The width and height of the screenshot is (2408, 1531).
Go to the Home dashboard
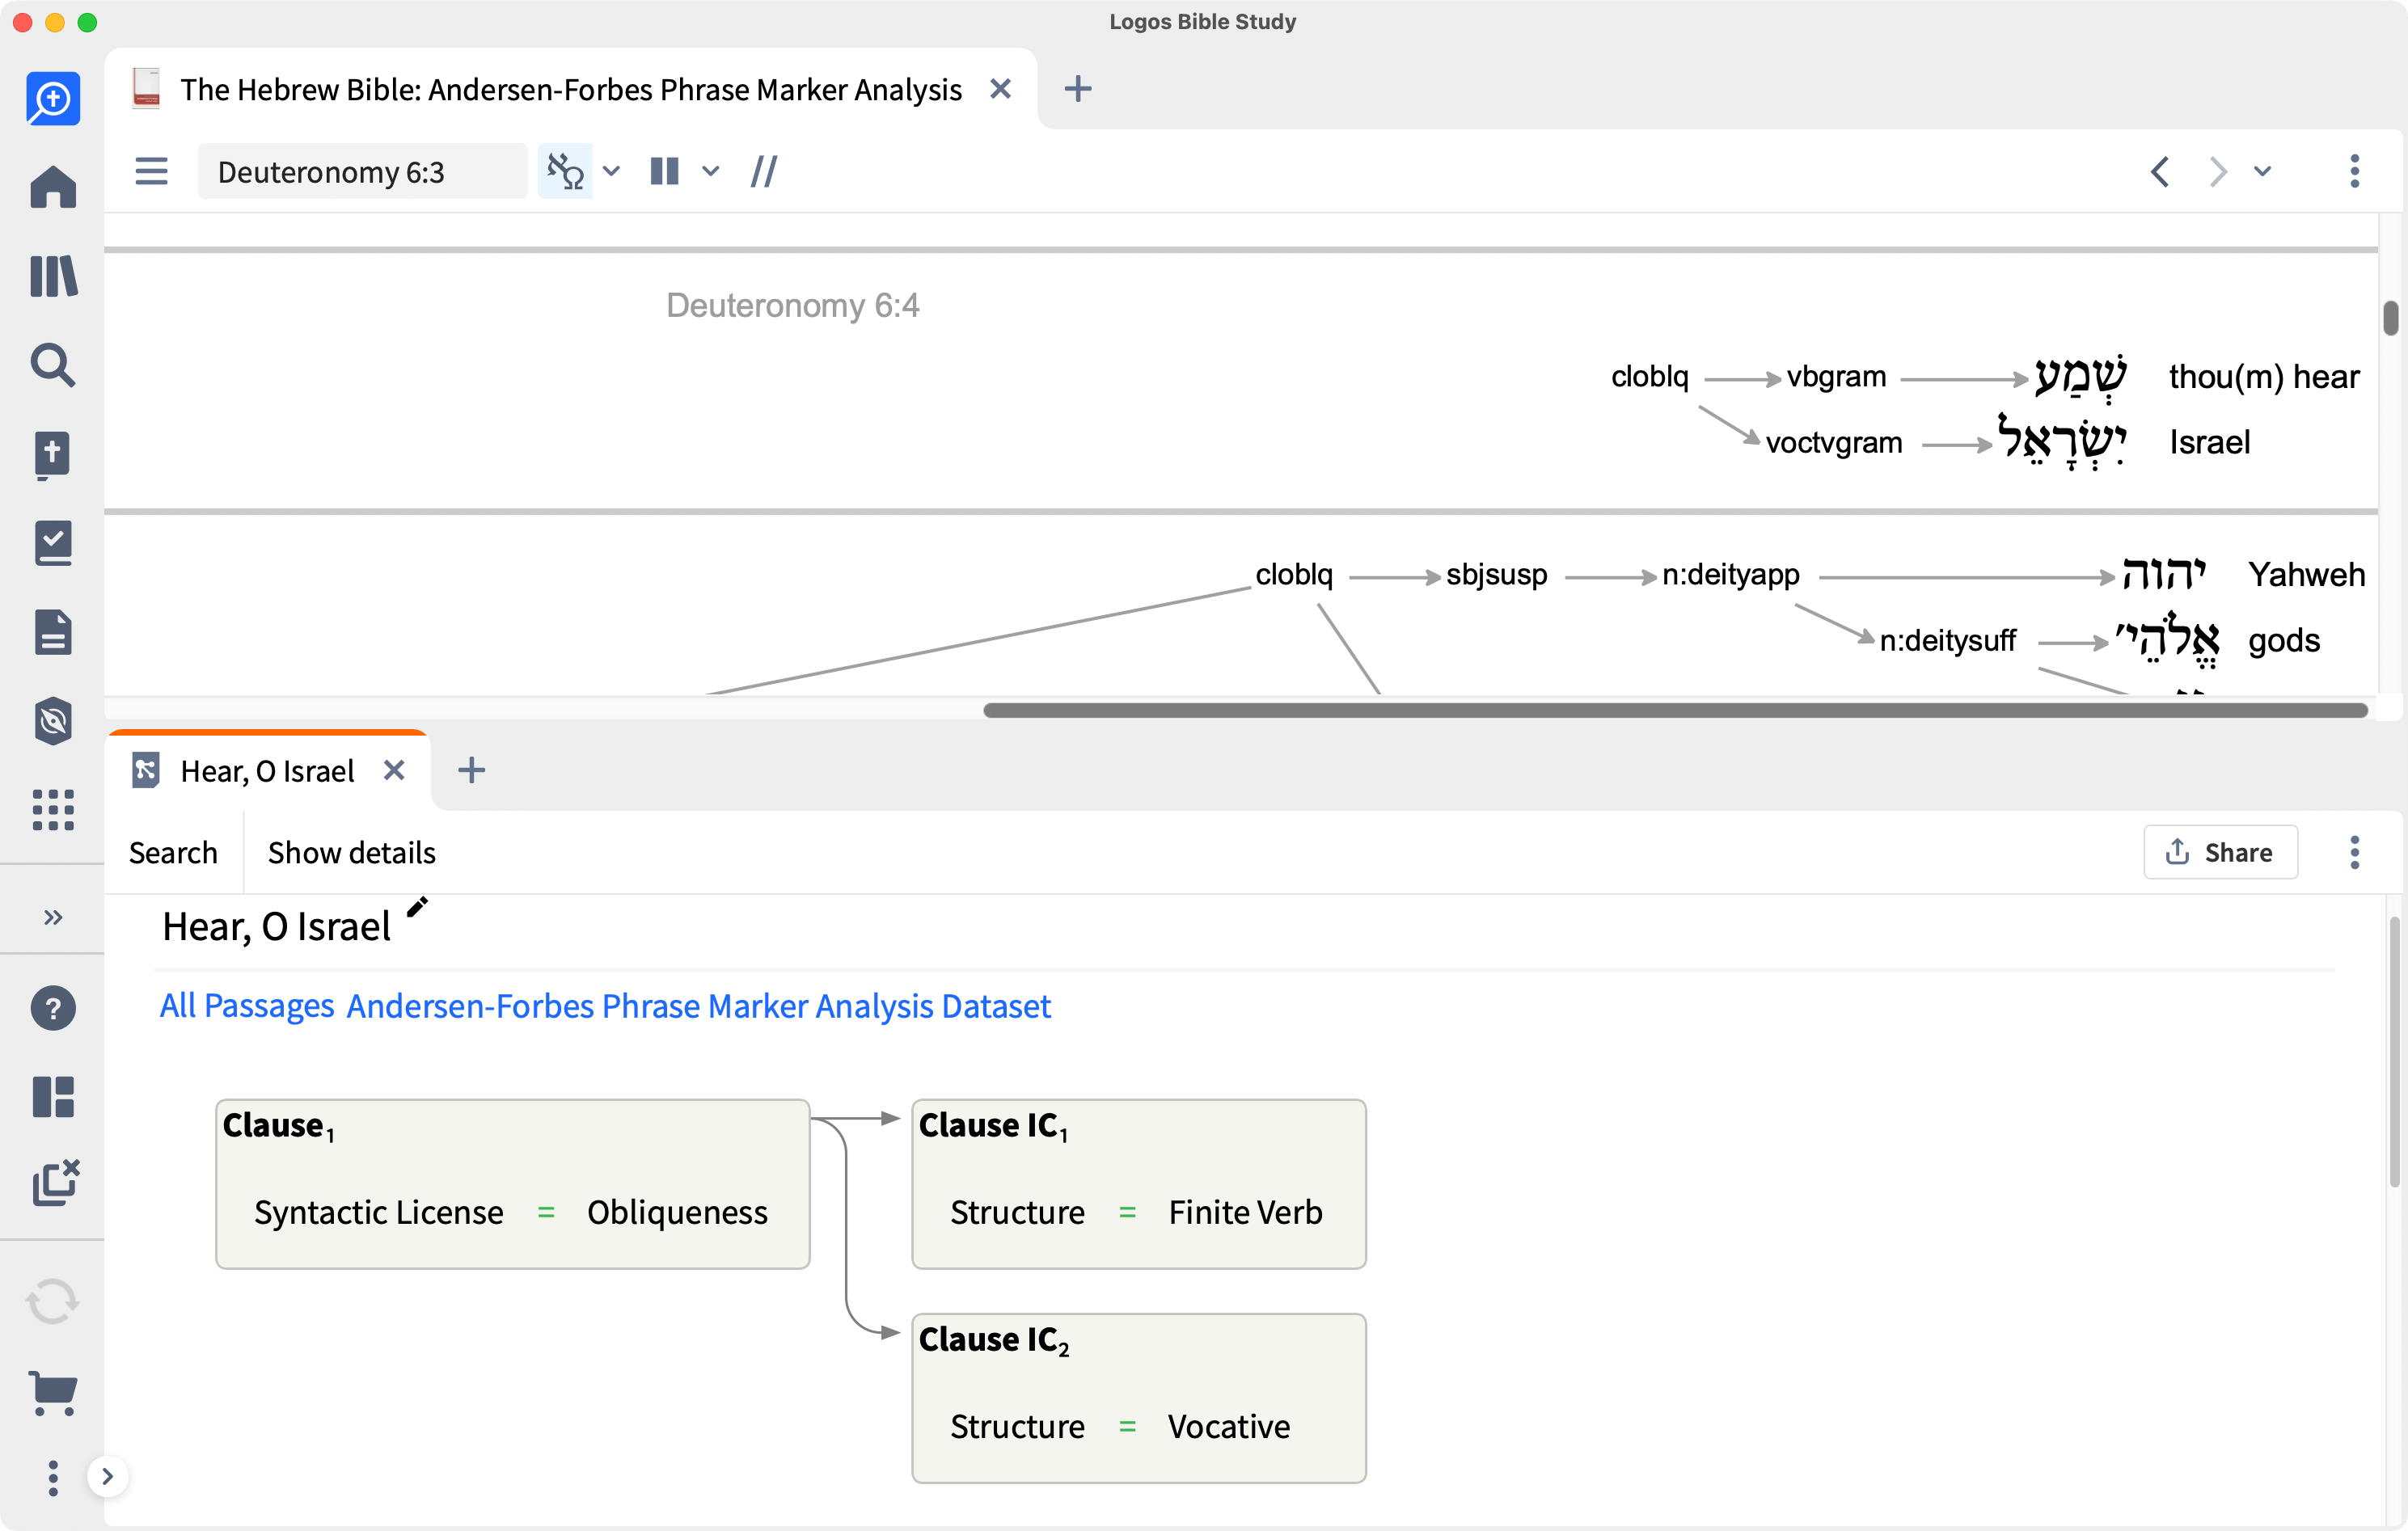point(53,187)
